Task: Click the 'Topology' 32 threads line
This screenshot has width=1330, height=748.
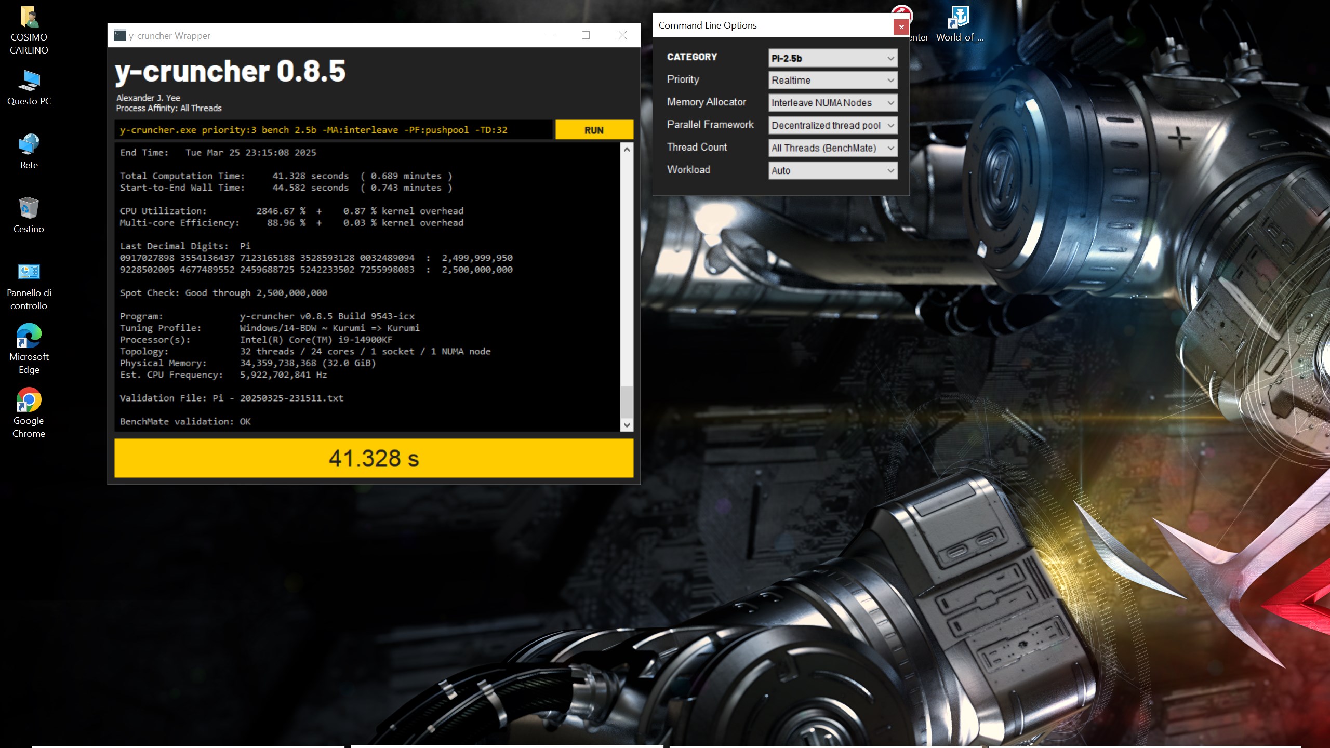Action: pyautogui.click(x=305, y=351)
